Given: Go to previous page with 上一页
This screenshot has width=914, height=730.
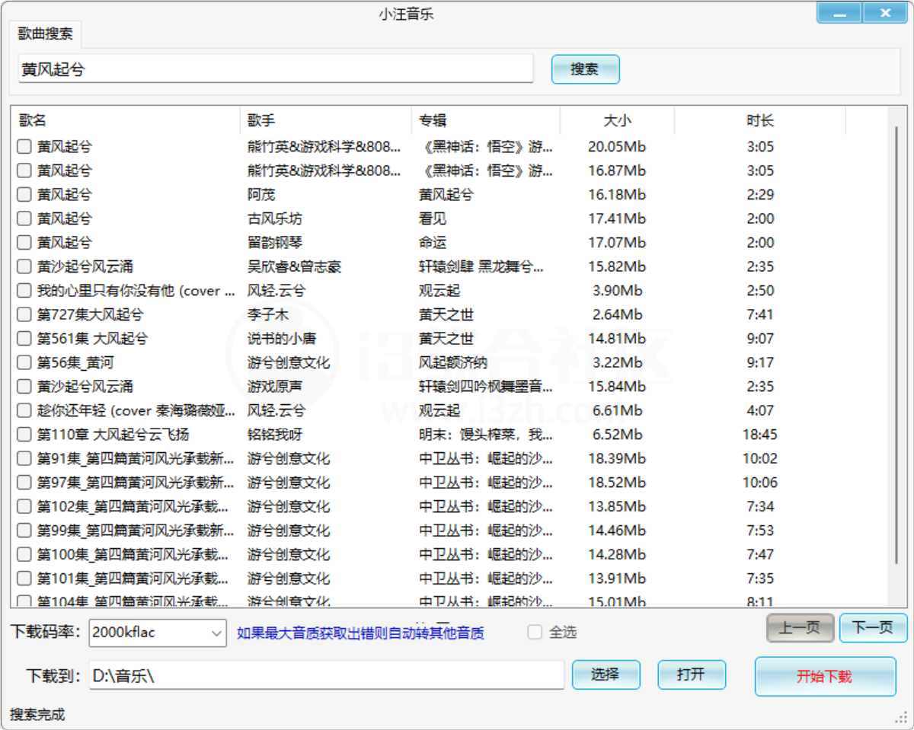Looking at the screenshot, I should (x=800, y=628).
